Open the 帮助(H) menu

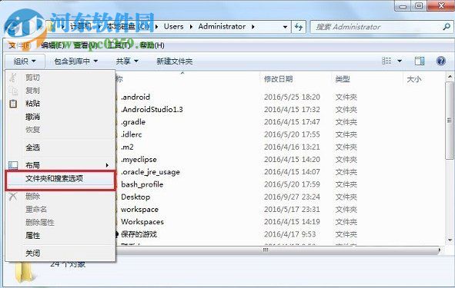pyautogui.click(x=152, y=45)
